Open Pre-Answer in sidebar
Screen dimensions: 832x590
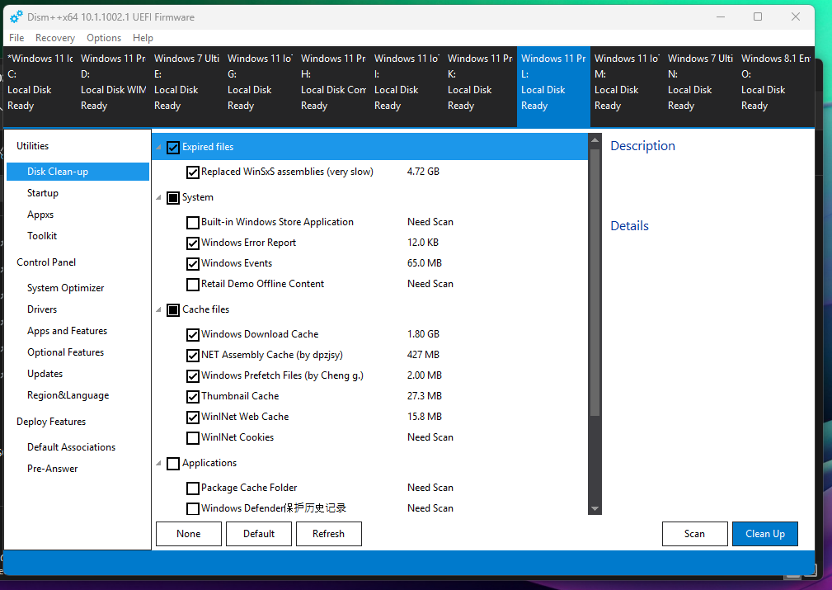click(x=53, y=469)
